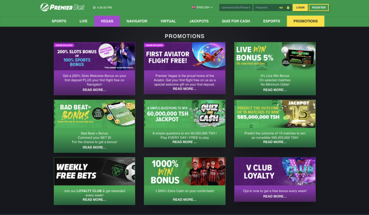Open First Aviator Flight Free banner
This screenshot has width=369, height=215.
coord(185,56)
